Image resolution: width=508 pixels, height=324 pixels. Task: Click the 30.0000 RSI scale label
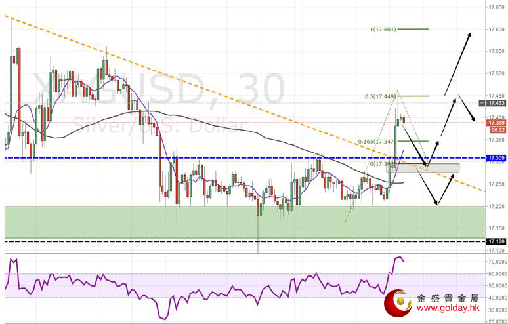click(498, 310)
